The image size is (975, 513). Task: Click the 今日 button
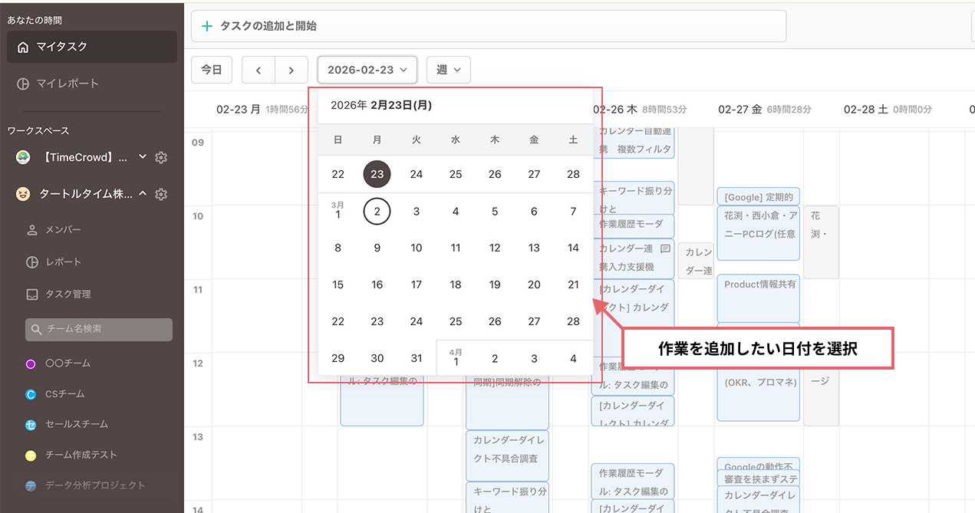click(212, 70)
